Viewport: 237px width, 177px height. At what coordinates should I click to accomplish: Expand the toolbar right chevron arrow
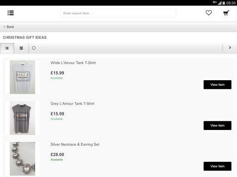pyautogui.click(x=230, y=47)
